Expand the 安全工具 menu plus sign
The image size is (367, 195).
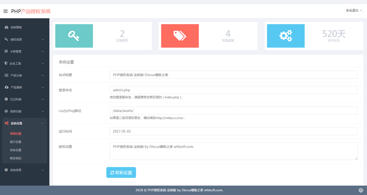[x=42, y=63]
